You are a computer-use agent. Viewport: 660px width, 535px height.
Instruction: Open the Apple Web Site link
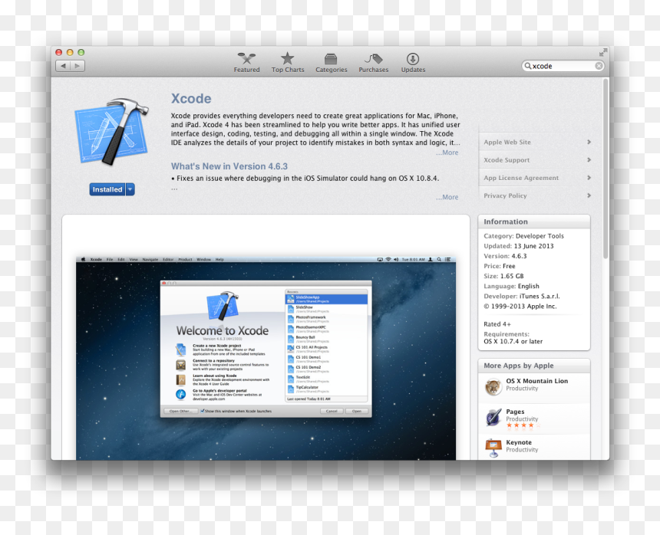coord(507,142)
